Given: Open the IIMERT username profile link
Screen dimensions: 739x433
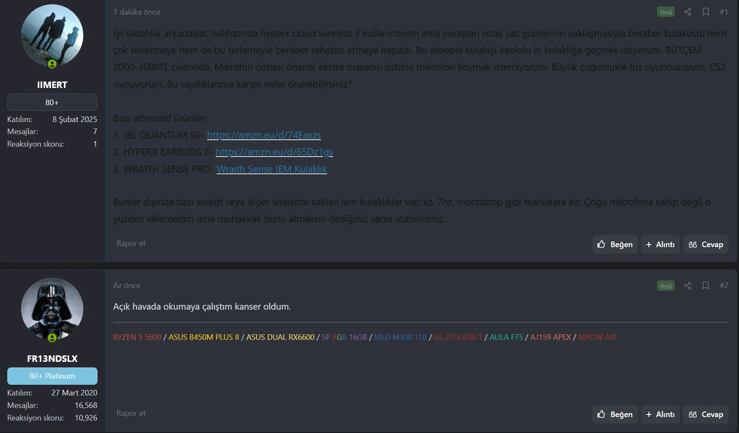Looking at the screenshot, I should coord(52,85).
